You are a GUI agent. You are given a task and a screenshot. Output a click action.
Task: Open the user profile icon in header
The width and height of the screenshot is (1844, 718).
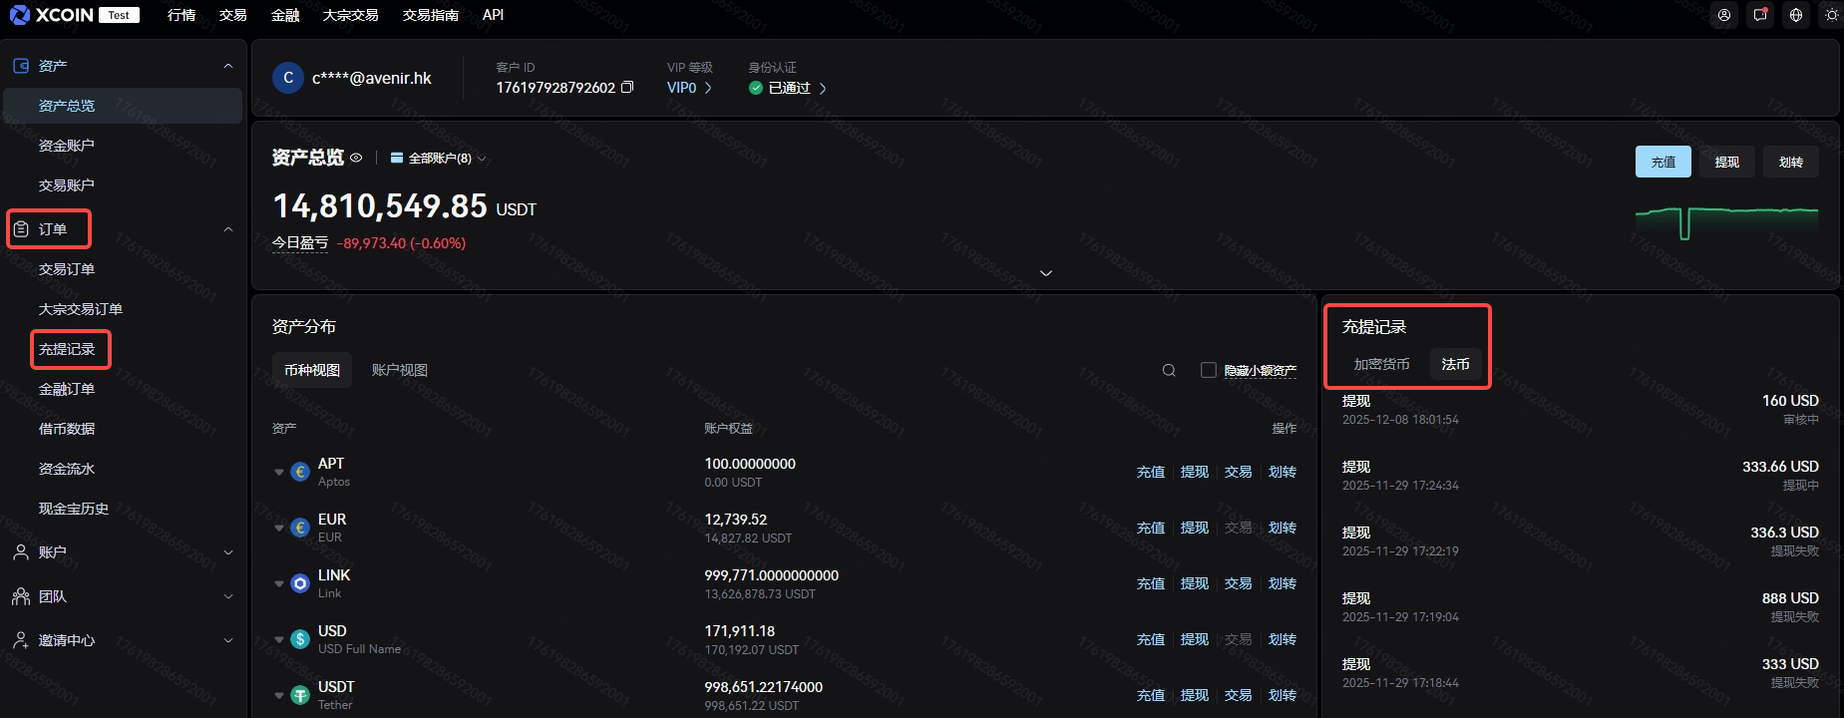(x=1724, y=15)
